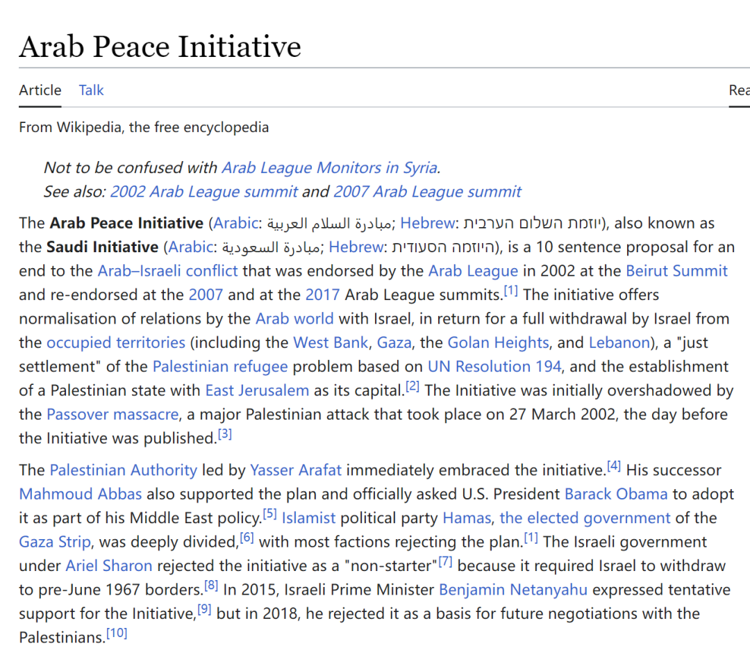Open the Palestinian refugee link
This screenshot has width=750, height=653.
point(220,367)
